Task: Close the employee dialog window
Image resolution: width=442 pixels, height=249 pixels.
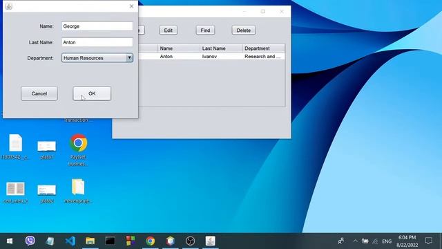Action: tap(131, 6)
